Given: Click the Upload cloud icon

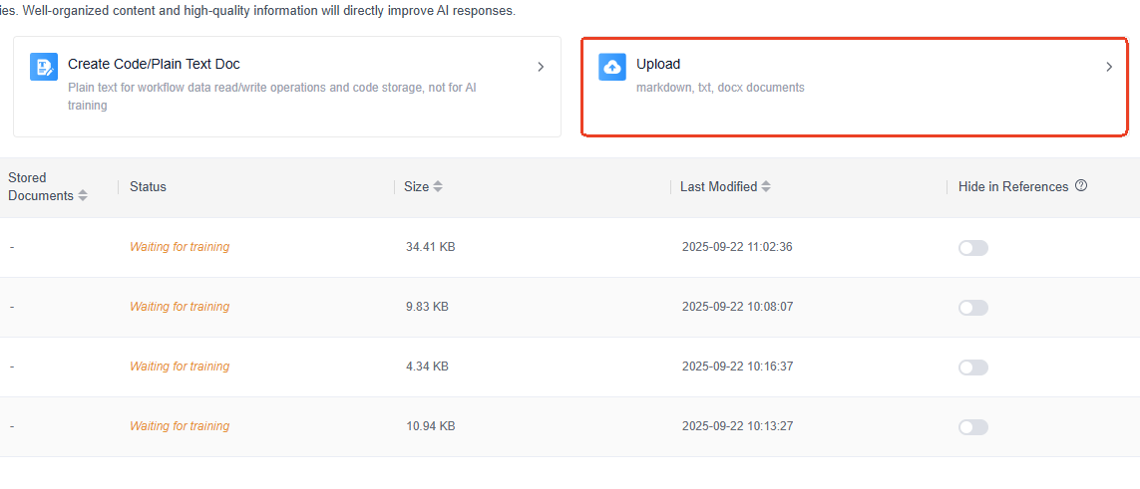Looking at the screenshot, I should coord(612,67).
